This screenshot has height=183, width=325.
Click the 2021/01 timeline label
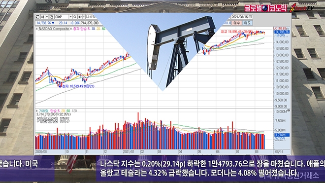click(x=129, y=152)
